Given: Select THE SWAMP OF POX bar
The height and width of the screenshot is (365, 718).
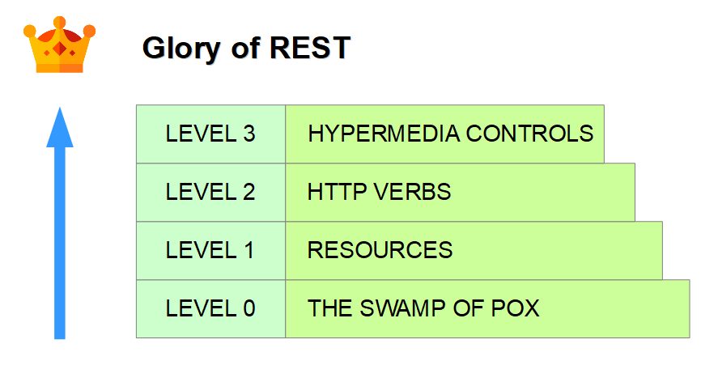Looking at the screenshot, I should point(487,308).
